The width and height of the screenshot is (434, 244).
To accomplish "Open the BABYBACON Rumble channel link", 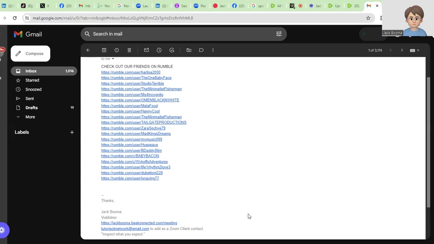I will [130, 156].
